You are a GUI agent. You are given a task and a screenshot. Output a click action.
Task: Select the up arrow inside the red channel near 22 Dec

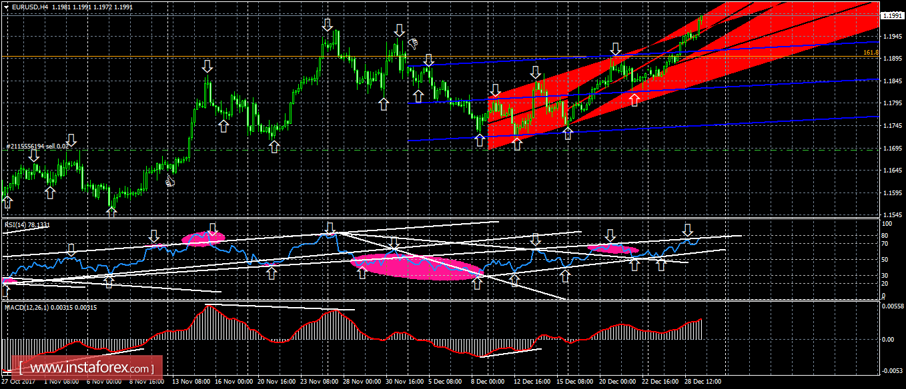point(634,99)
